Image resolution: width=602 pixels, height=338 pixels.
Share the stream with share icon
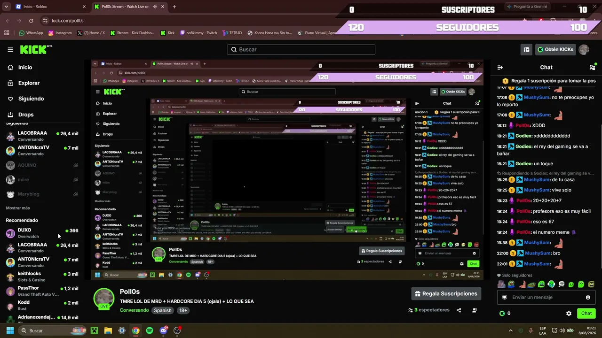pyautogui.click(x=459, y=310)
